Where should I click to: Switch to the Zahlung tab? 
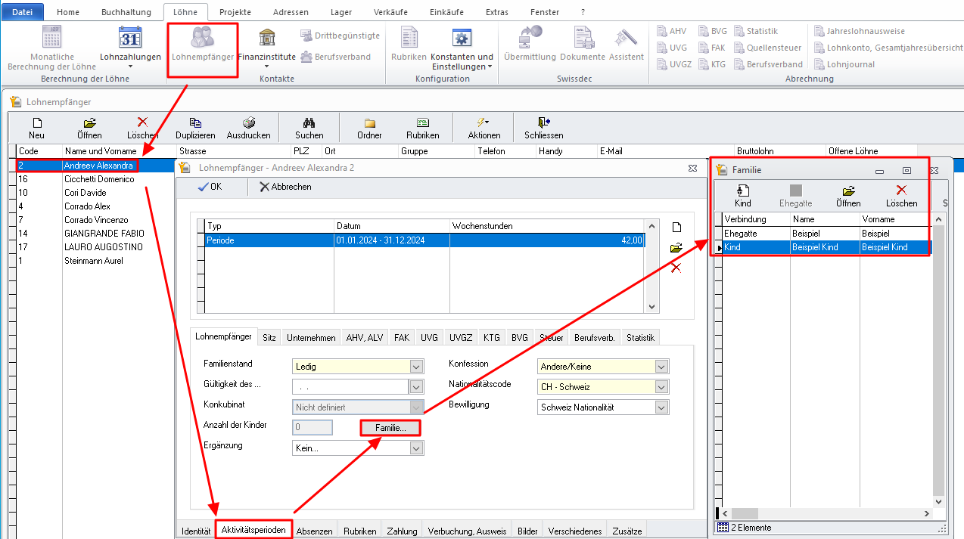[x=402, y=531]
